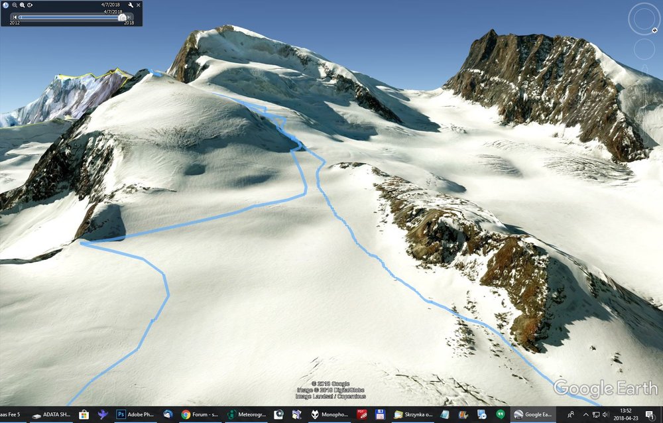The image size is (663, 423).
Task: Open the PDF editor taskbar icon
Action: pos(361,414)
